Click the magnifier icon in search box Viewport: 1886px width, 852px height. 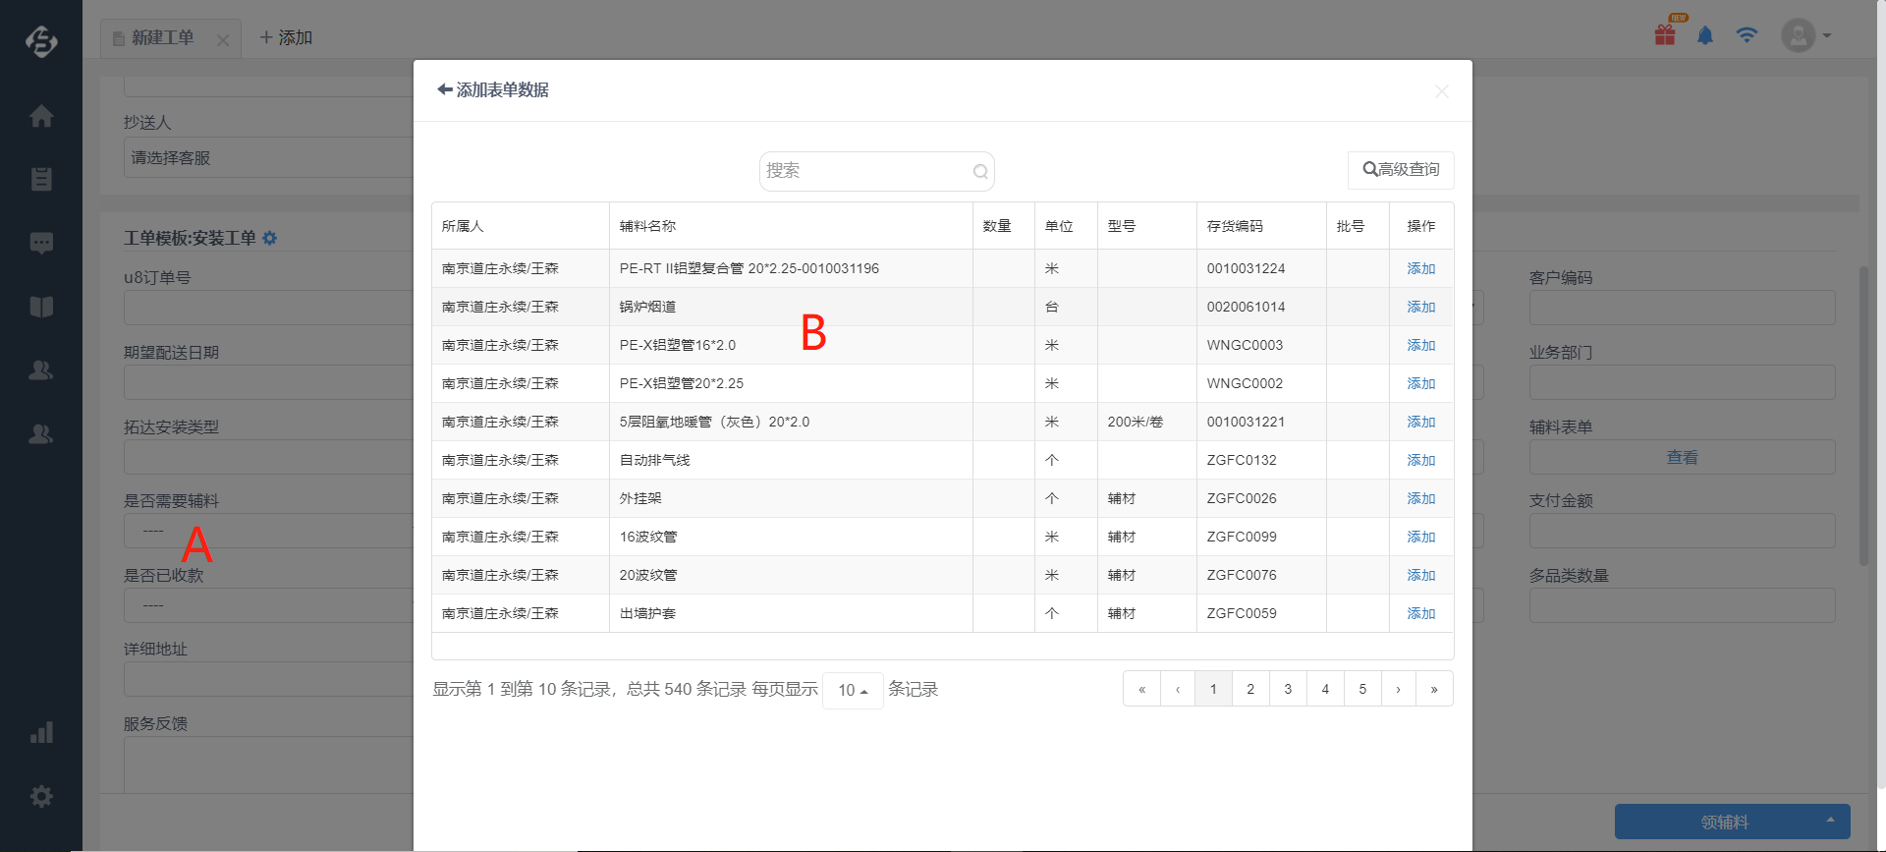tap(980, 172)
